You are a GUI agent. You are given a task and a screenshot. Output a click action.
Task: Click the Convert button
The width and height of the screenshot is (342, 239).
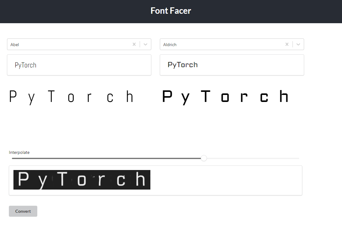point(23,211)
